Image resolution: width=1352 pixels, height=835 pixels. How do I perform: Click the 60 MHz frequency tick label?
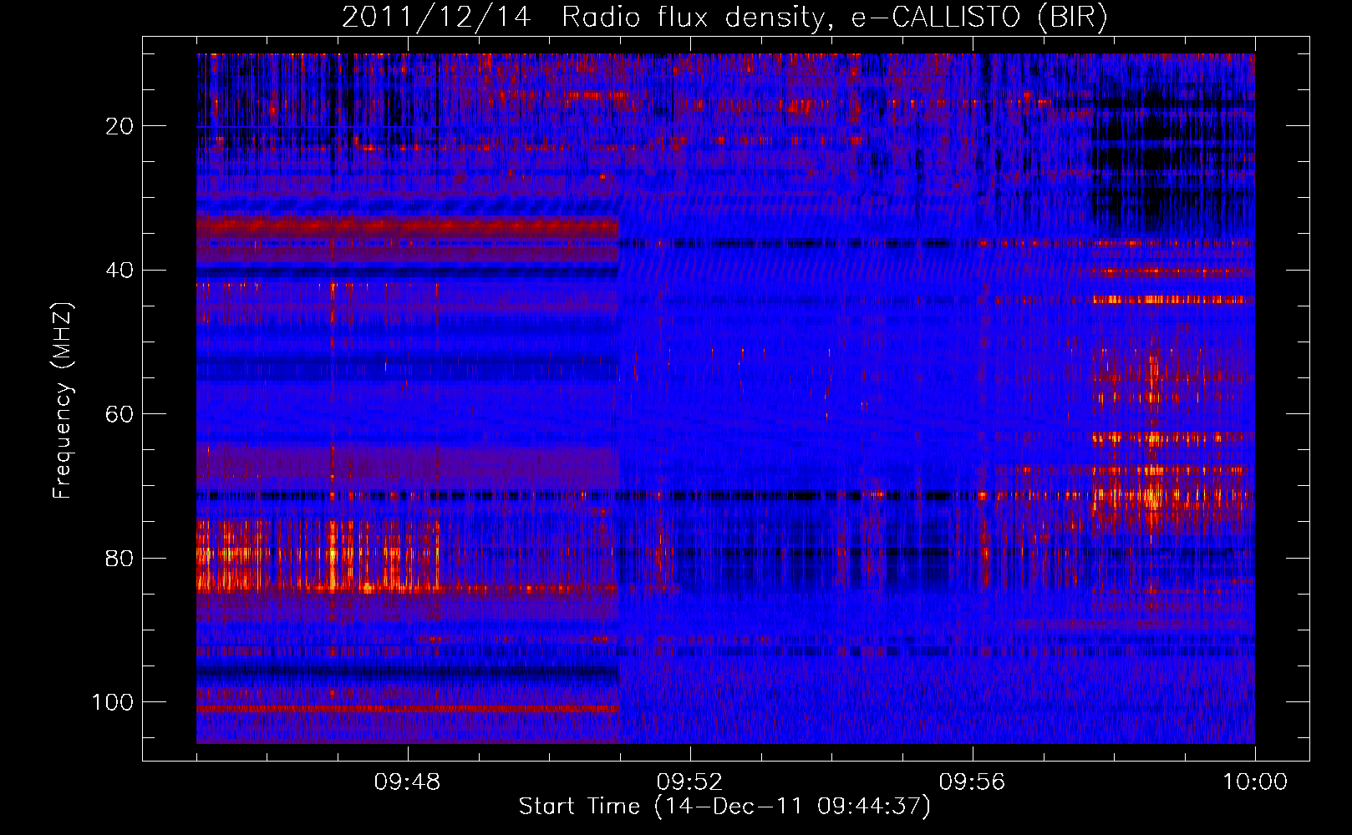point(119,414)
